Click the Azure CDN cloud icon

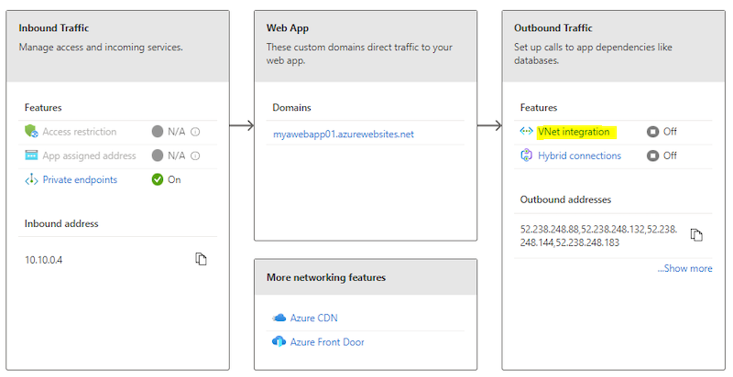coord(279,318)
